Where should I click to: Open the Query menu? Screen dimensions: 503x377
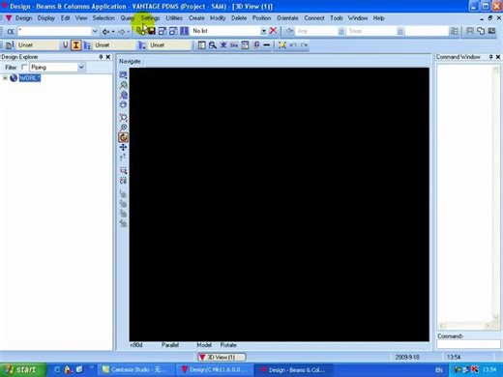[x=128, y=18]
